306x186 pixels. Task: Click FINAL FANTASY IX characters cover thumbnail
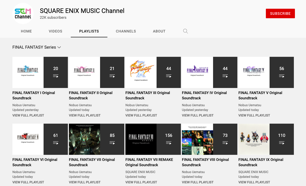pyautogui.click(x=254, y=139)
